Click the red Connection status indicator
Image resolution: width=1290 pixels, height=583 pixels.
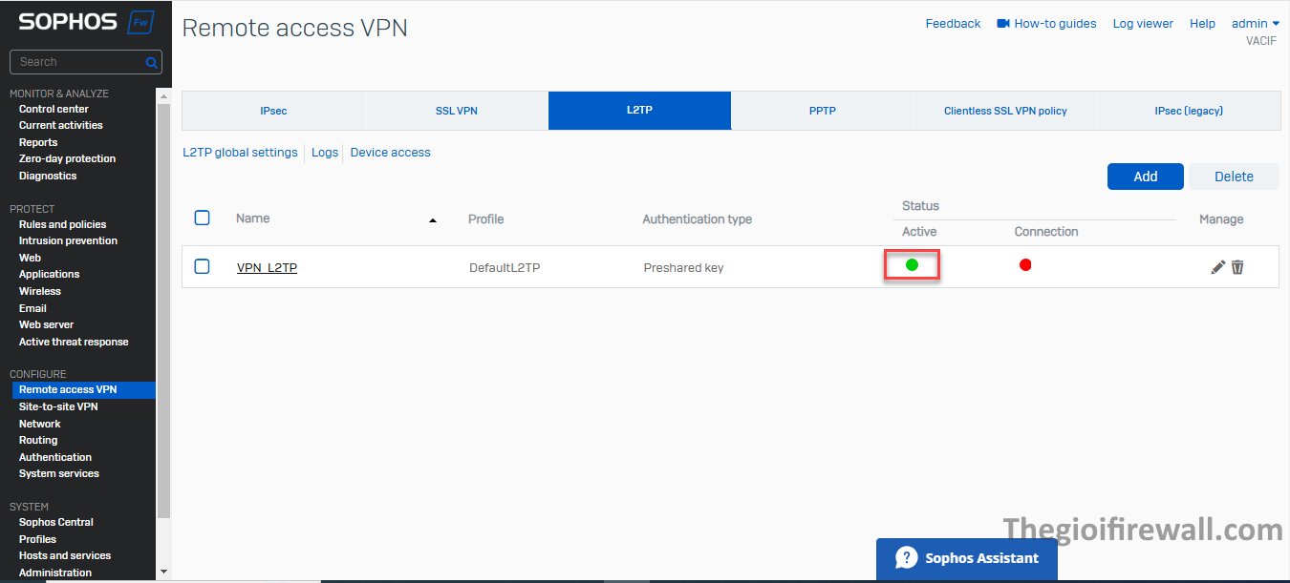(1025, 264)
